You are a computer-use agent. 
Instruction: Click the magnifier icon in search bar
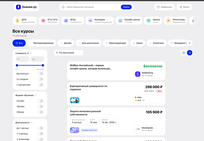tap(63, 7)
